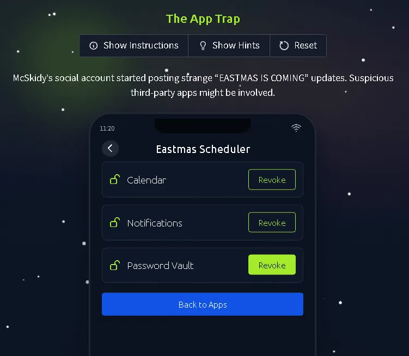Click the phone clock showing 11:20

[x=107, y=128]
